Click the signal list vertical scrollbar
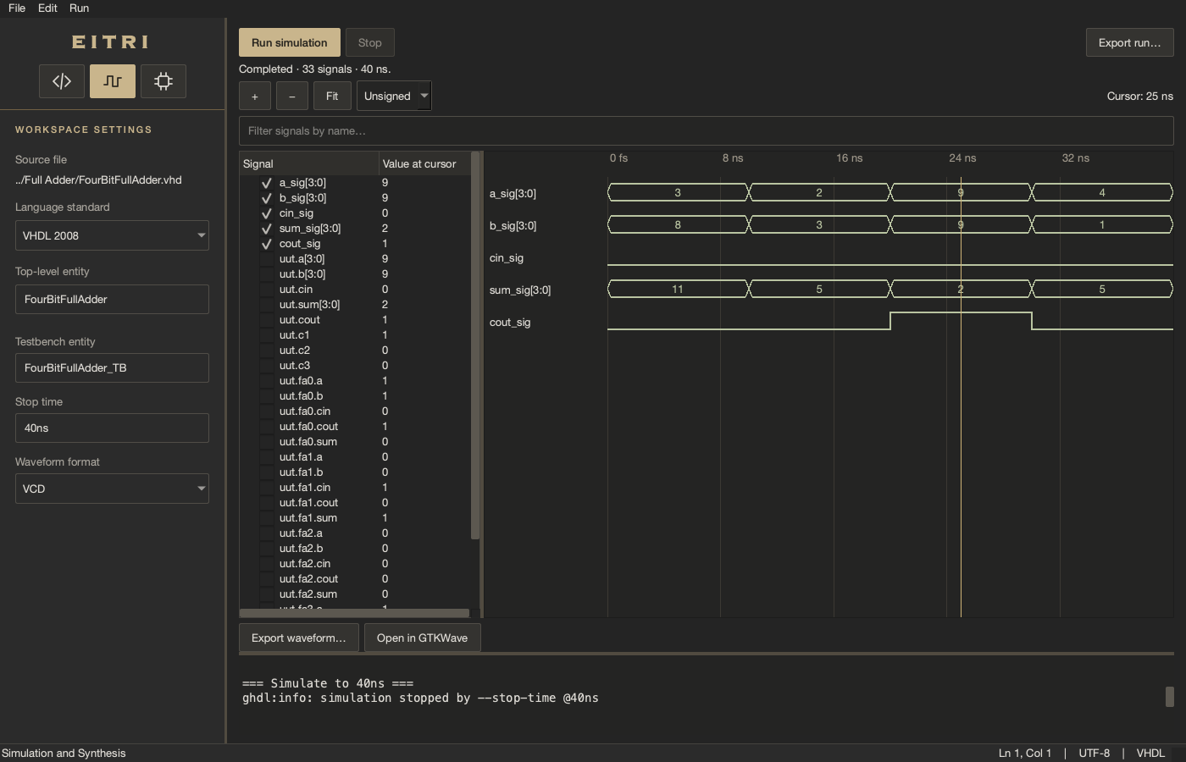The width and height of the screenshot is (1186, 762). click(x=475, y=345)
